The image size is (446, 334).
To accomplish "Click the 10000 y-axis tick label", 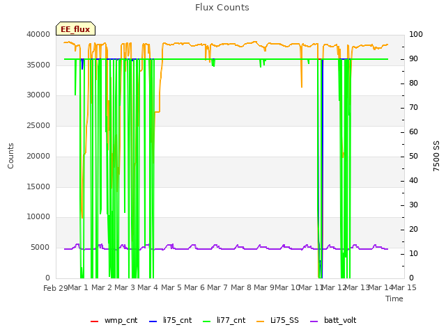I will click(x=38, y=217).
